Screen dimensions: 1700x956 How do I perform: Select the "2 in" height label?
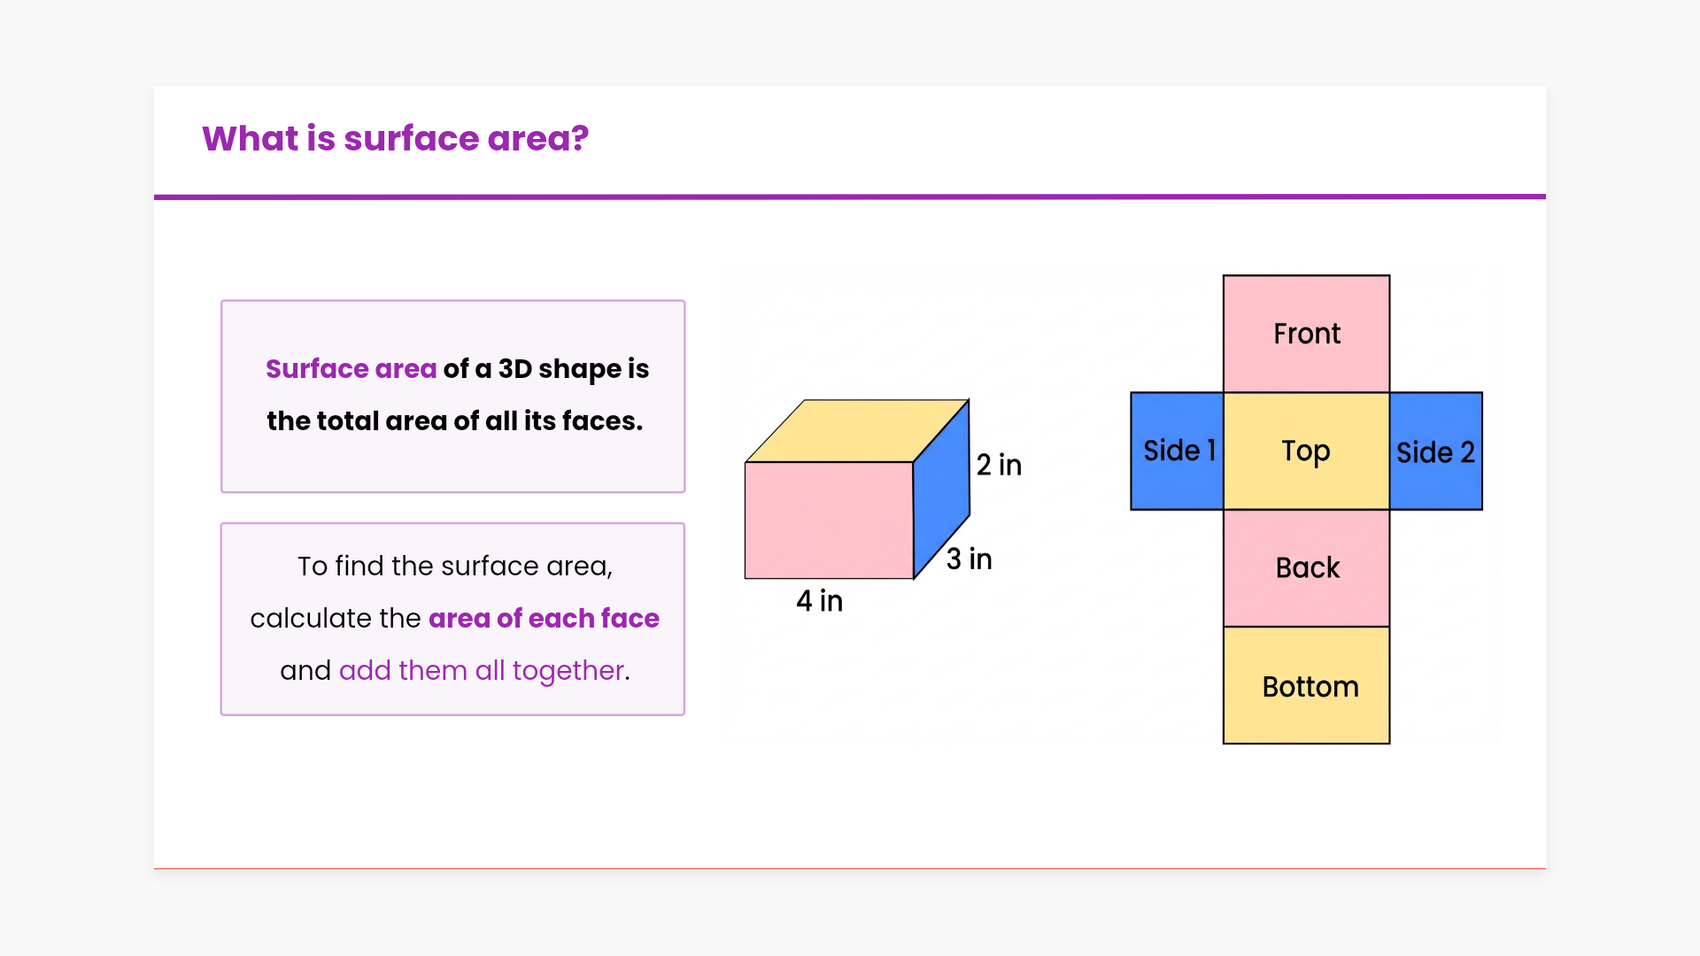(x=999, y=465)
